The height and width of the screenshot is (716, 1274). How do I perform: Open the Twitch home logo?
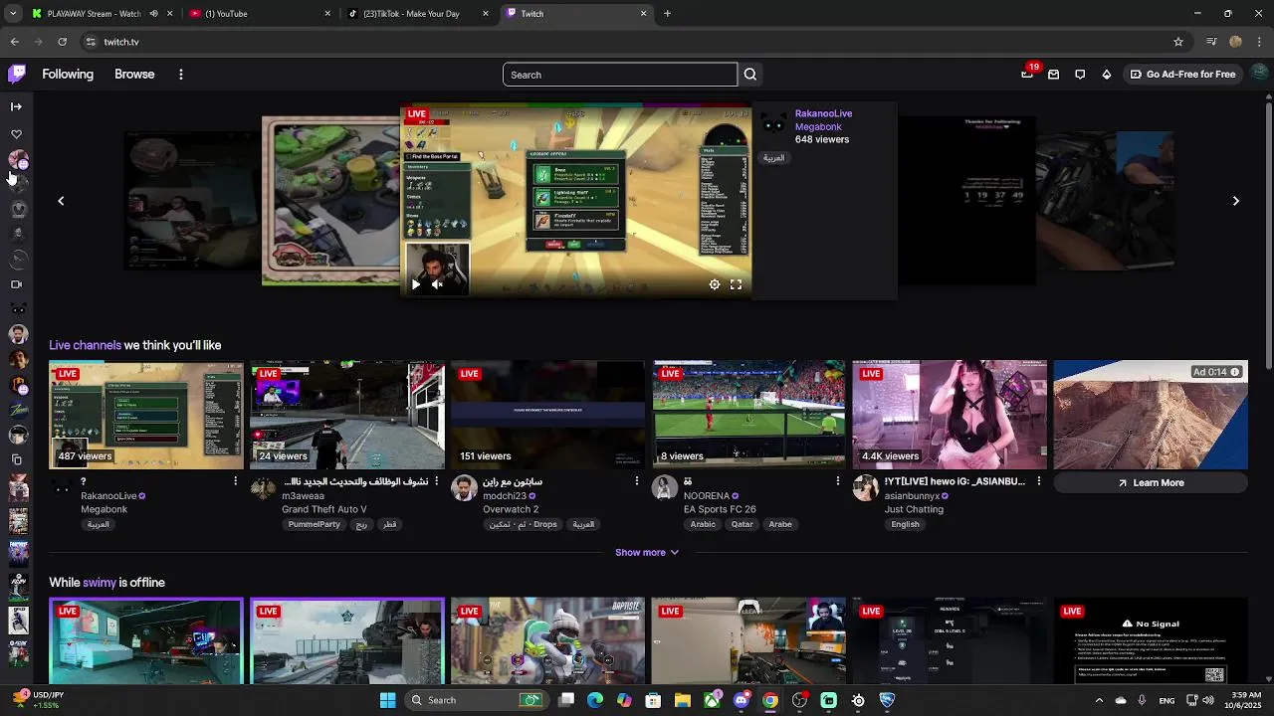tap(17, 74)
